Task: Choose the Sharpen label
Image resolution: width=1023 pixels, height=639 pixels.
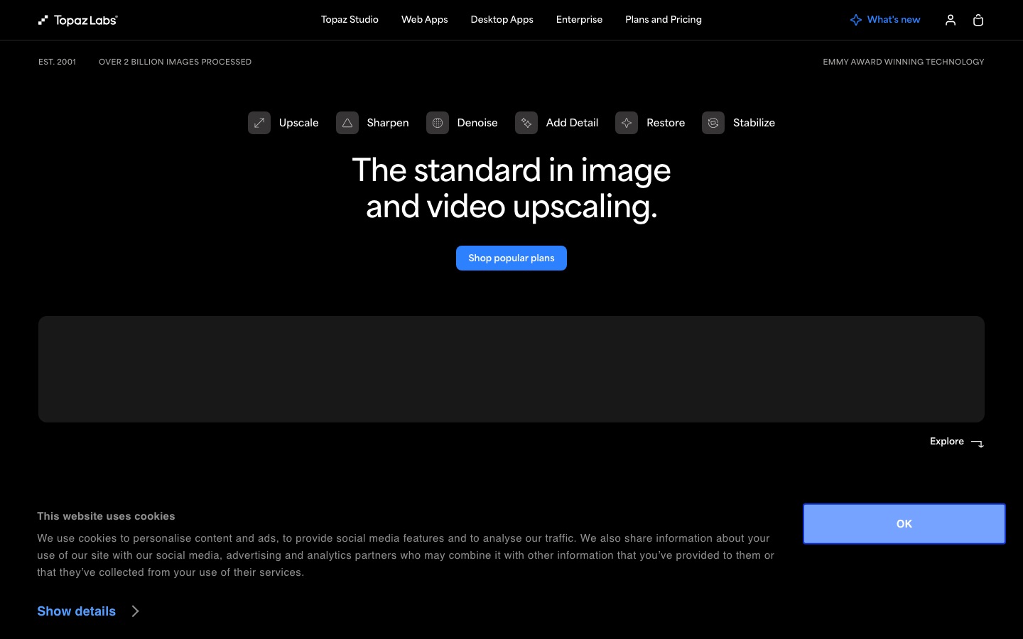Action: [x=388, y=123]
